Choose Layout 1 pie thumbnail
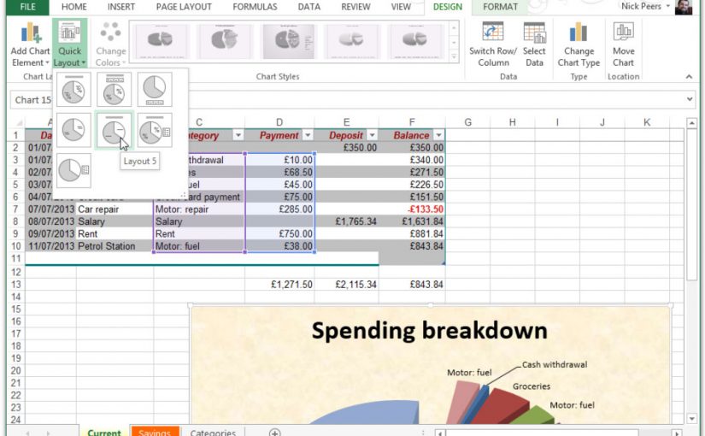 pos(73,90)
